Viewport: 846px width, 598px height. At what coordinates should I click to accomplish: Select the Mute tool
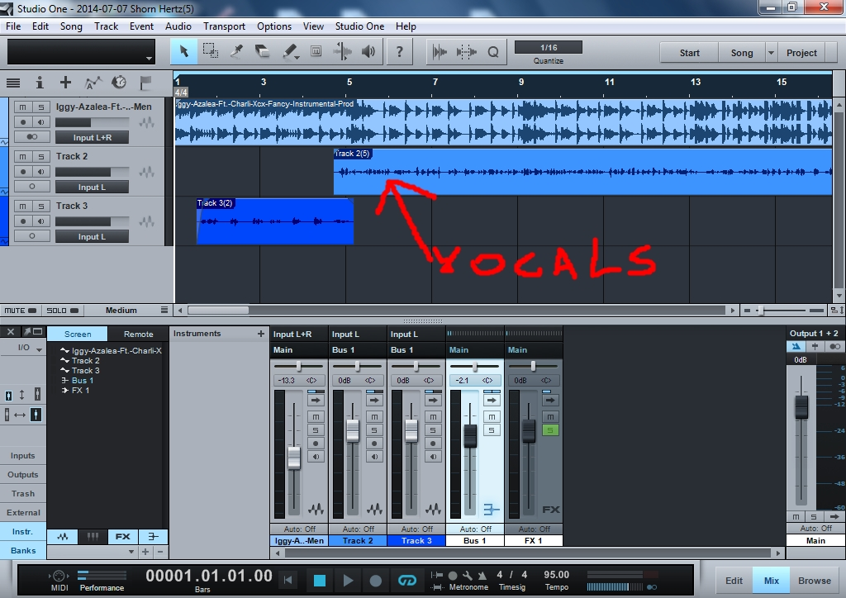316,52
